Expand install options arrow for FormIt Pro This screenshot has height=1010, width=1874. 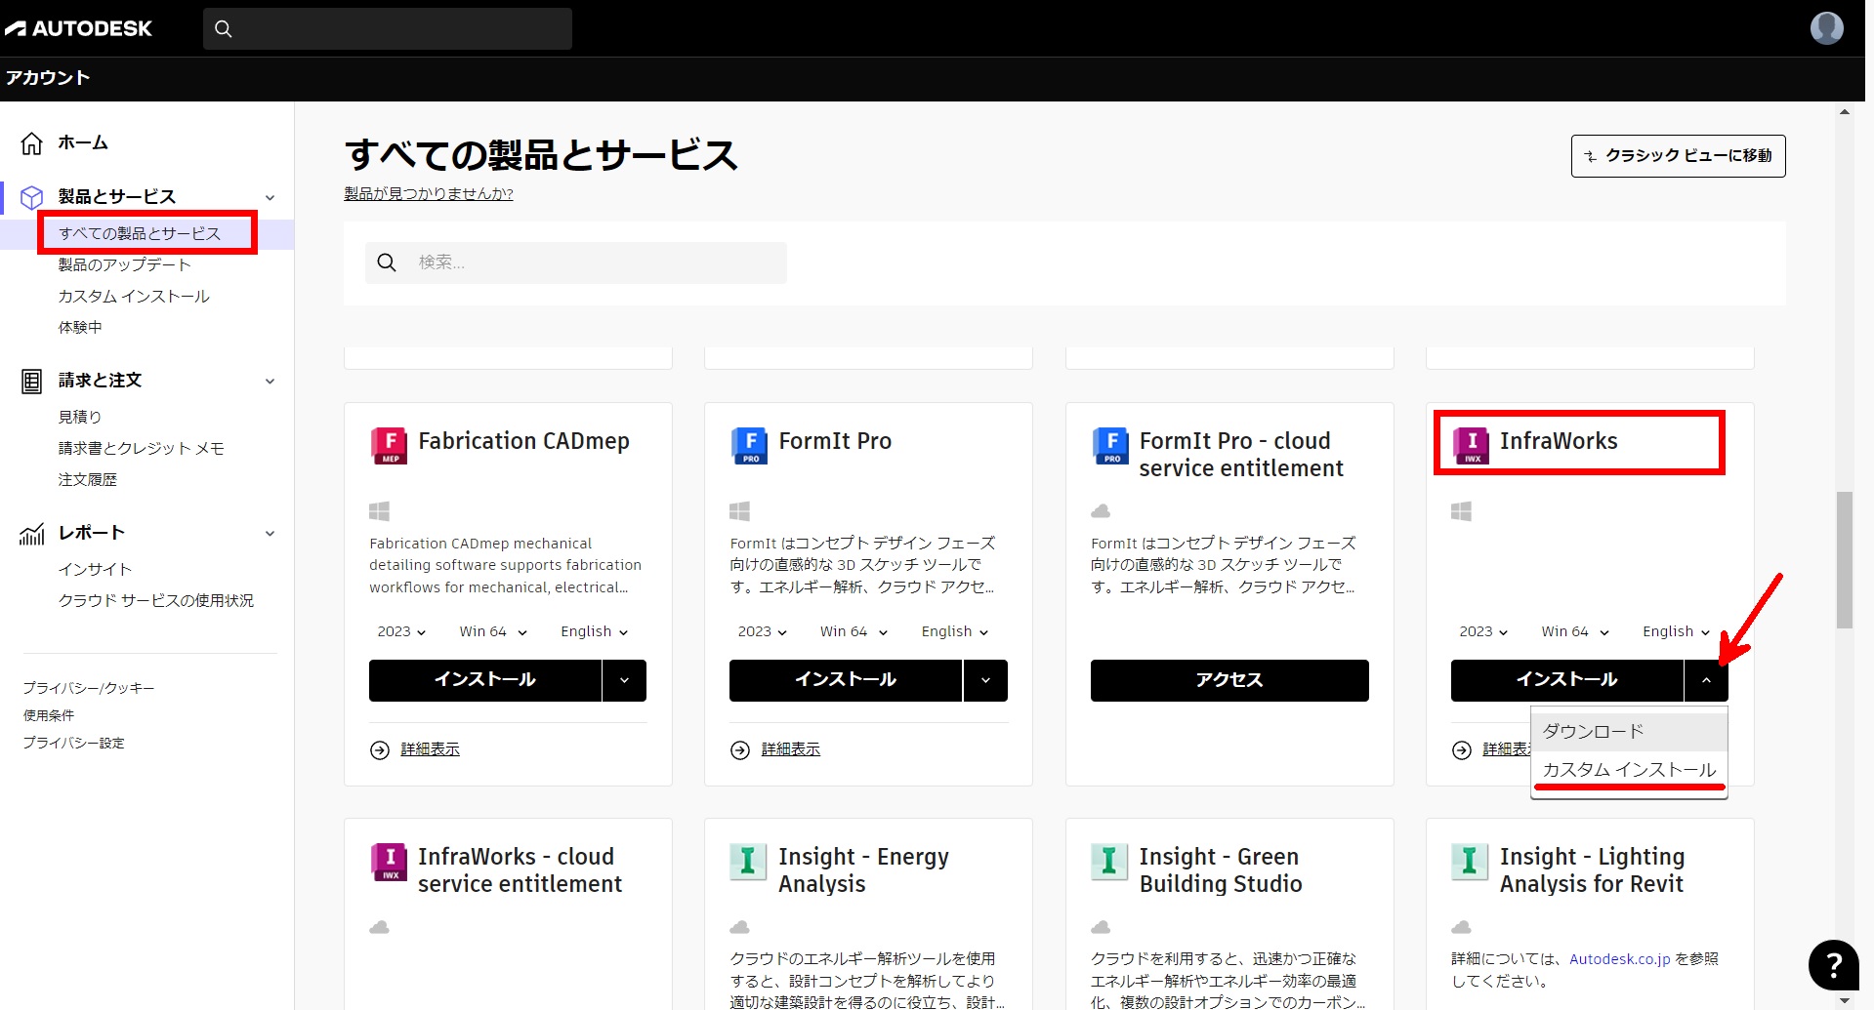tap(985, 680)
